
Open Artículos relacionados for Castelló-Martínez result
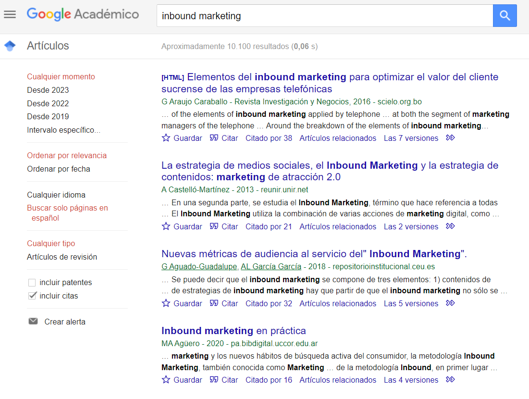coord(338,226)
